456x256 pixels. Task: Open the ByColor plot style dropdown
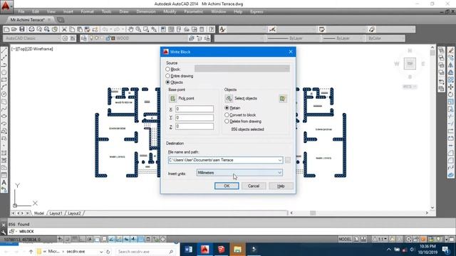(x=386, y=38)
